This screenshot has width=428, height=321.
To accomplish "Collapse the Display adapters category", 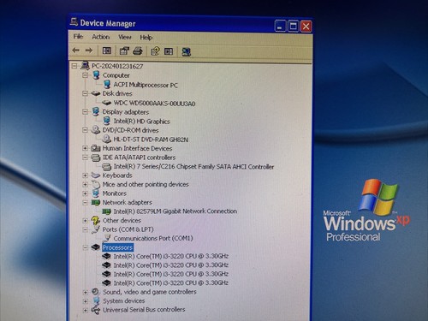I will pyautogui.click(x=85, y=112).
